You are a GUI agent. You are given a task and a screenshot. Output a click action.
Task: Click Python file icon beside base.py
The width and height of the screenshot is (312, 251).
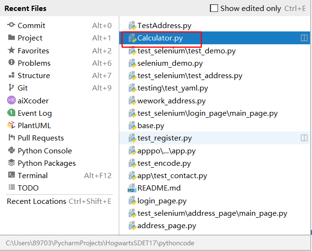(132, 126)
